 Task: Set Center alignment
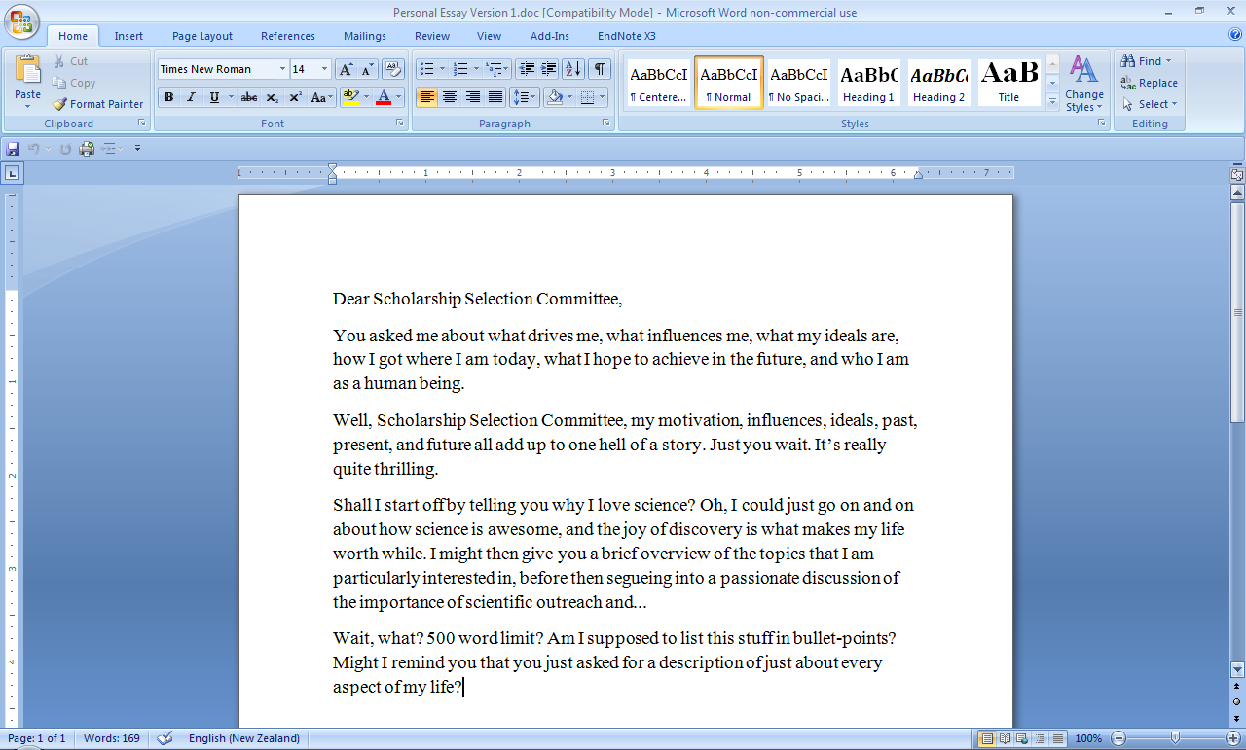(450, 97)
